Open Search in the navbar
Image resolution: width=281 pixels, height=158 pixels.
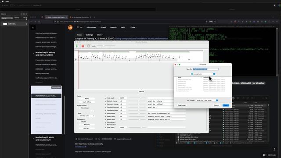point(113,27)
